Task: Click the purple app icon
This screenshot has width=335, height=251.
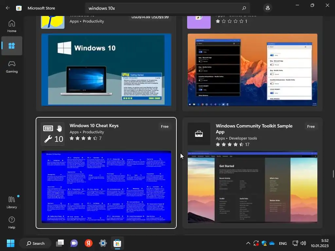Action: coord(199,22)
